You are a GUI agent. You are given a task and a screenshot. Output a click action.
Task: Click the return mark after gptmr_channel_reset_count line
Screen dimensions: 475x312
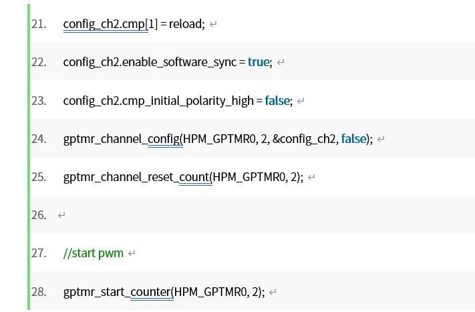(311, 177)
